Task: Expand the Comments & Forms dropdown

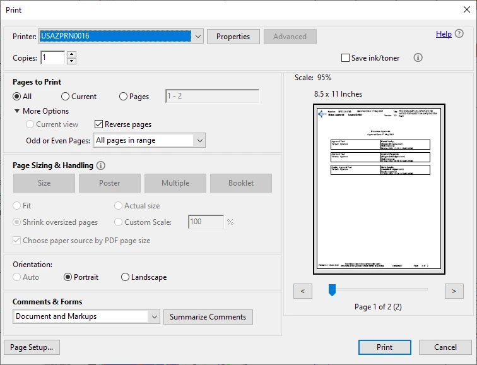Action: pyautogui.click(x=86, y=316)
